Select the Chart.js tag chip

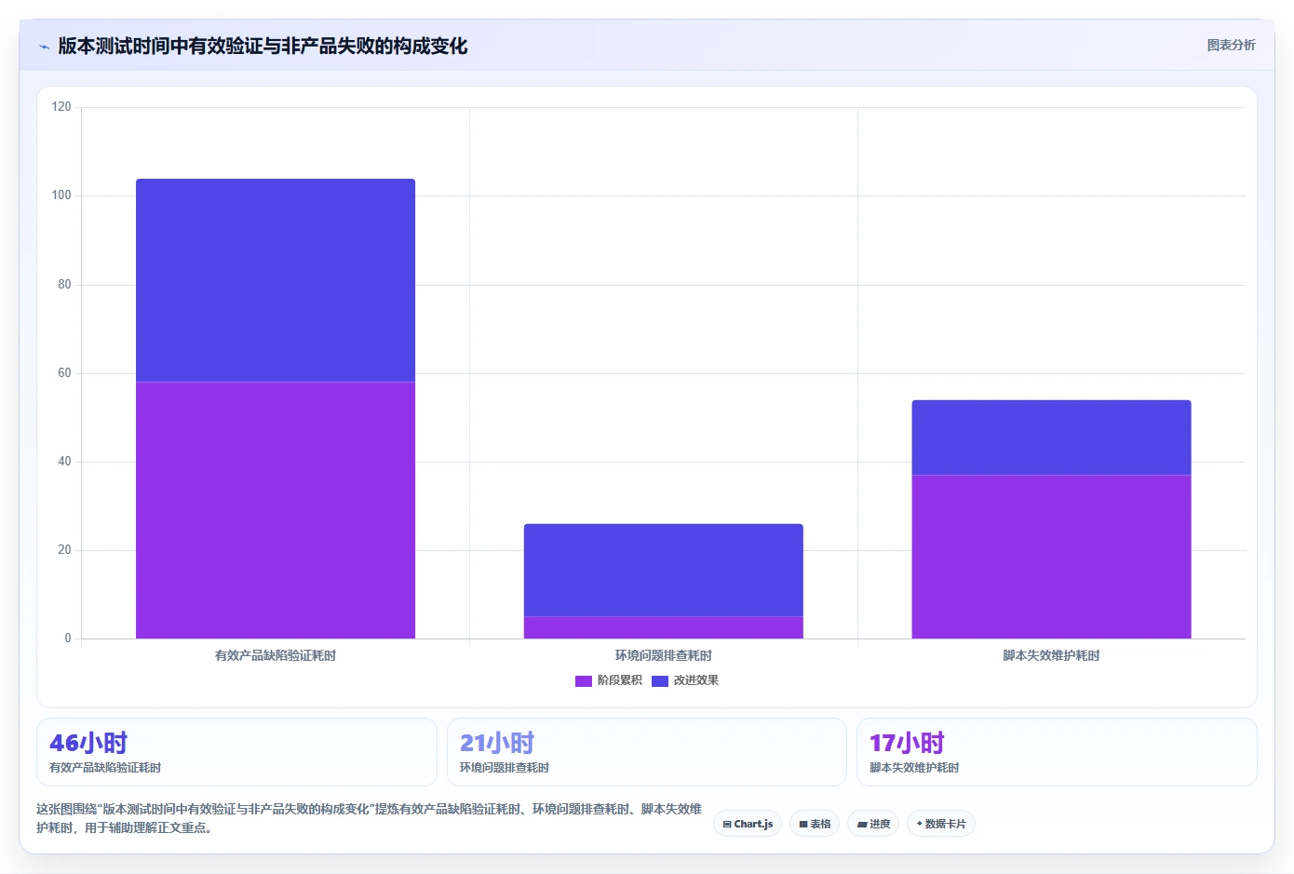748,824
